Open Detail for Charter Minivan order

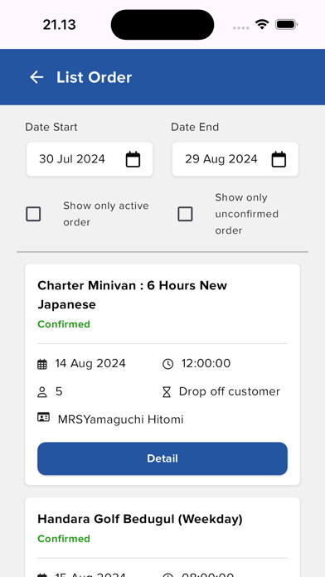point(162,458)
